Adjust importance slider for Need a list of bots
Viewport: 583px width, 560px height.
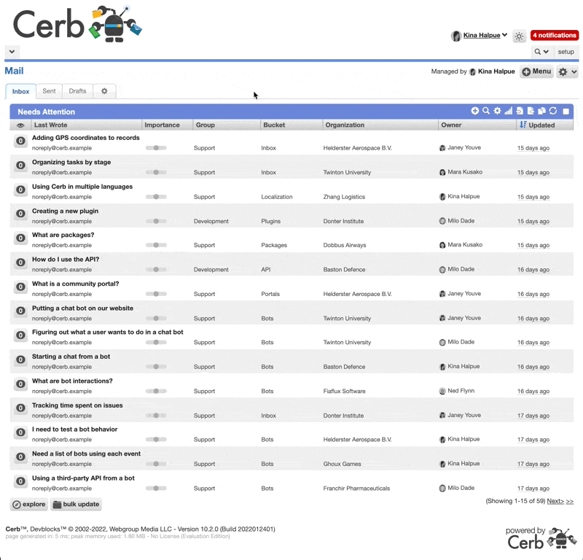[156, 464]
